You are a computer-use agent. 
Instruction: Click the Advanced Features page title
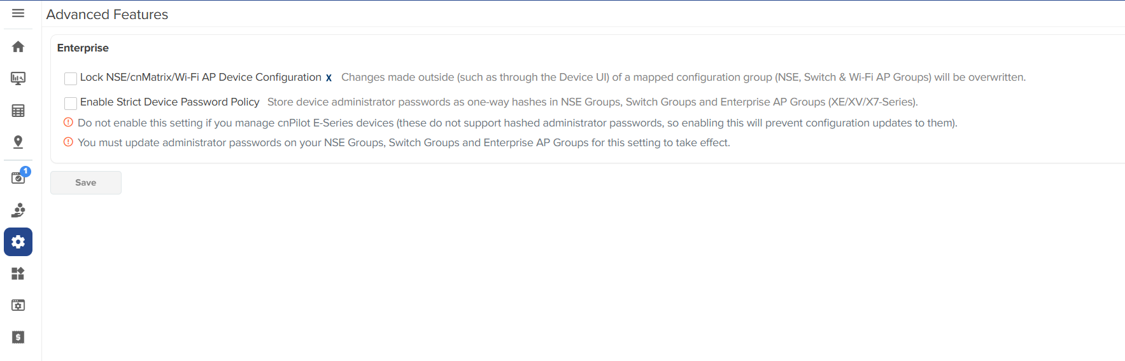pyautogui.click(x=107, y=15)
